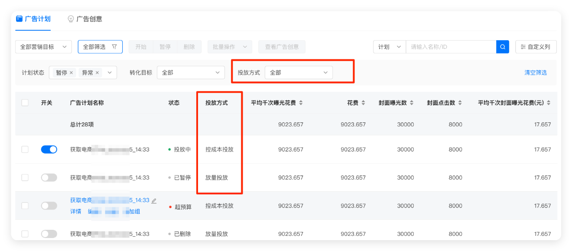Open the 批量操作 dropdown menu

click(x=230, y=47)
